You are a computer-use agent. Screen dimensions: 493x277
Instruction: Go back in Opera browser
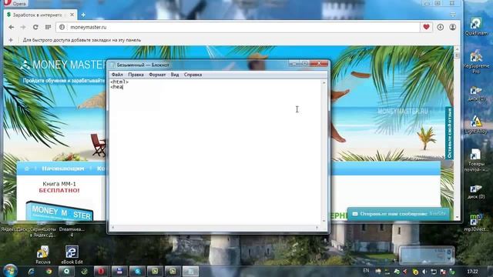point(12,28)
